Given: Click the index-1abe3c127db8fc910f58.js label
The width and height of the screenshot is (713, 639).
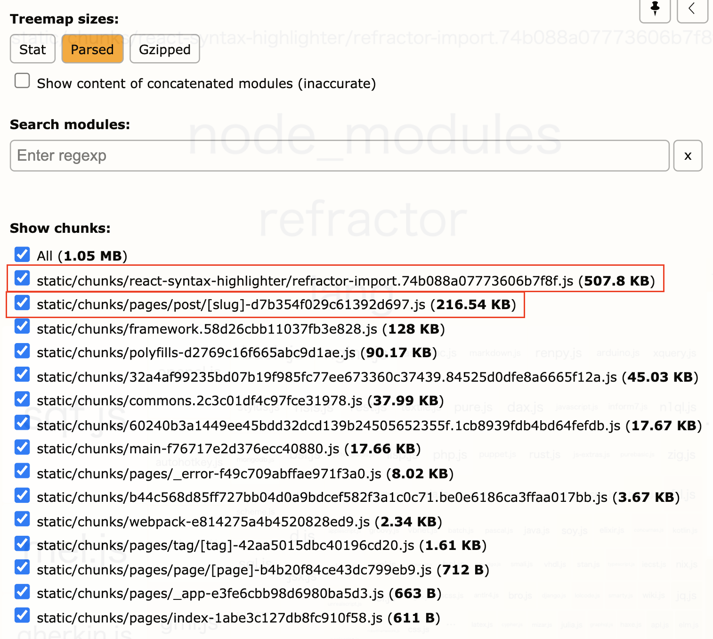Looking at the screenshot, I should tap(238, 618).
